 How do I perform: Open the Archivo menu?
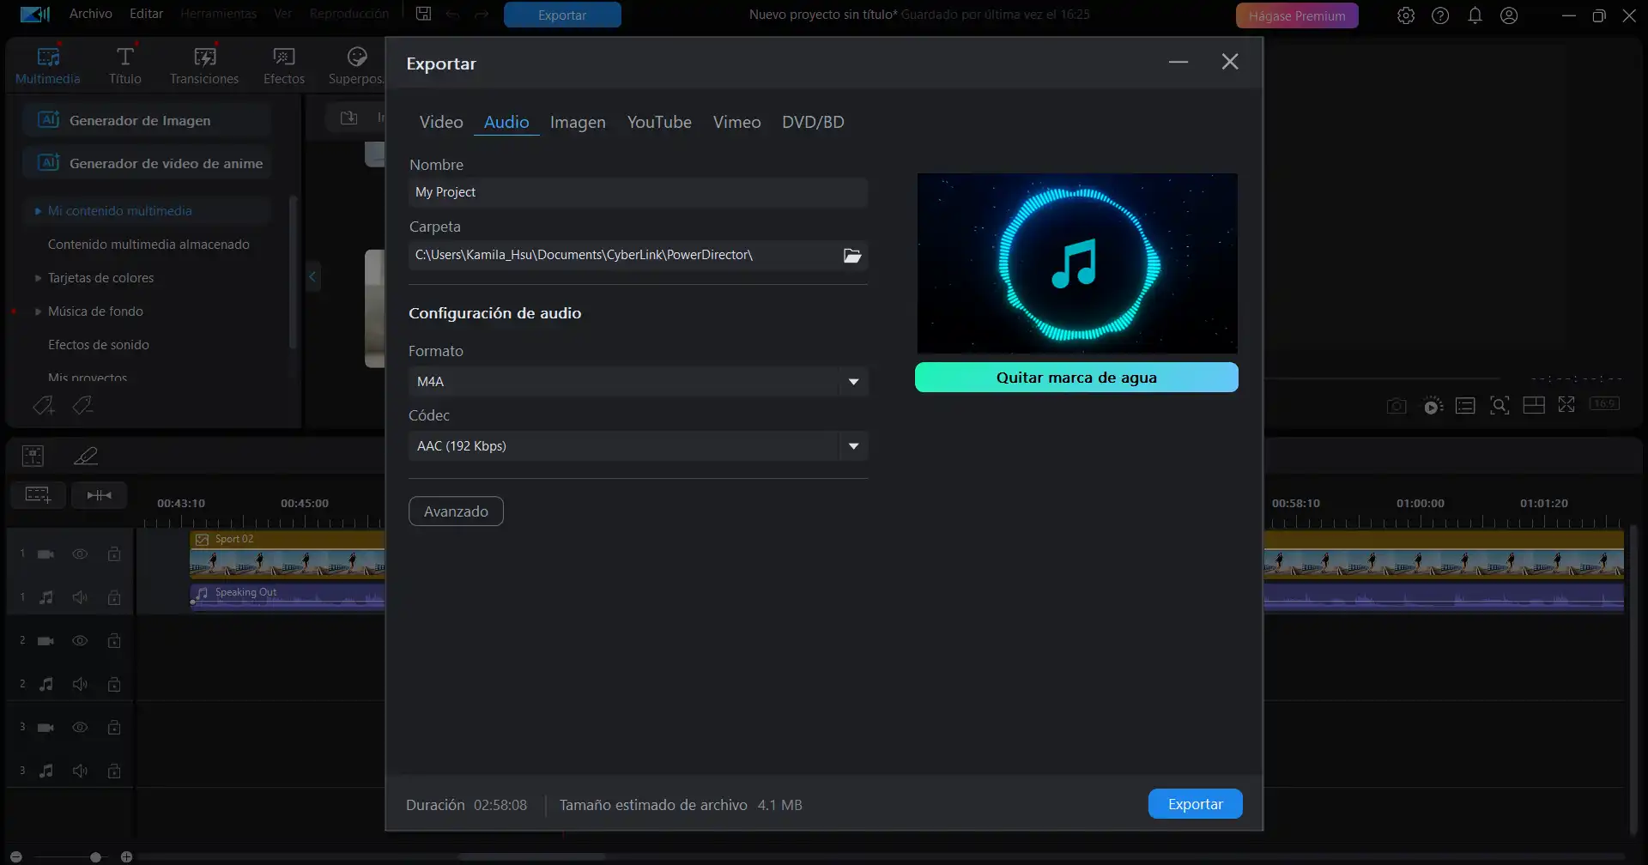[x=91, y=14]
